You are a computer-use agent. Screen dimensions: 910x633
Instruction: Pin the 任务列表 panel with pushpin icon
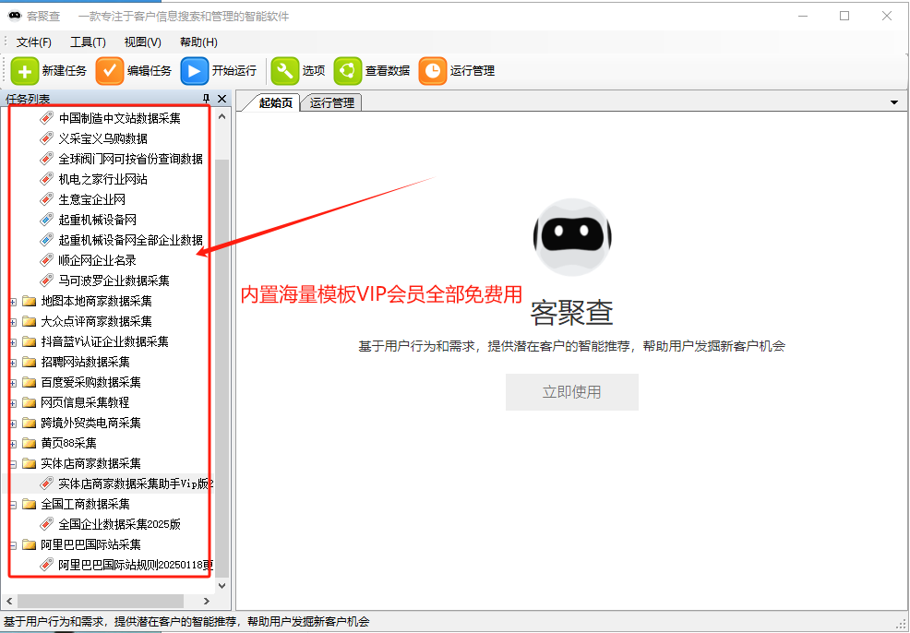[206, 99]
